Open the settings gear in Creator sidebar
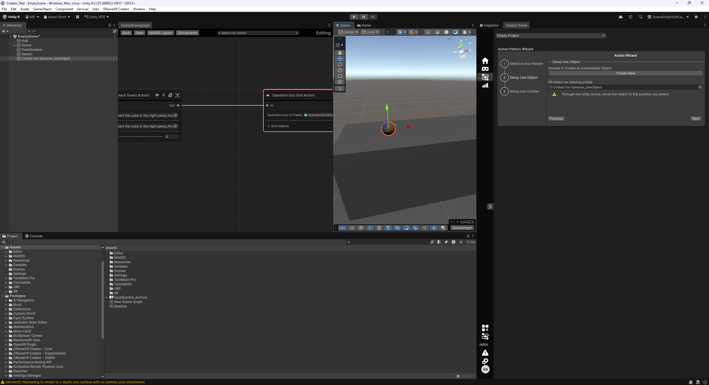This screenshot has width=709, height=385. click(x=485, y=361)
